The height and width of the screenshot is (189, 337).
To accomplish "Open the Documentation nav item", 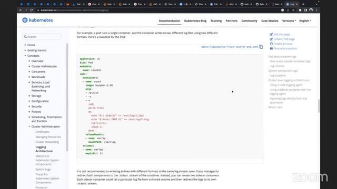I will pos(170,21).
